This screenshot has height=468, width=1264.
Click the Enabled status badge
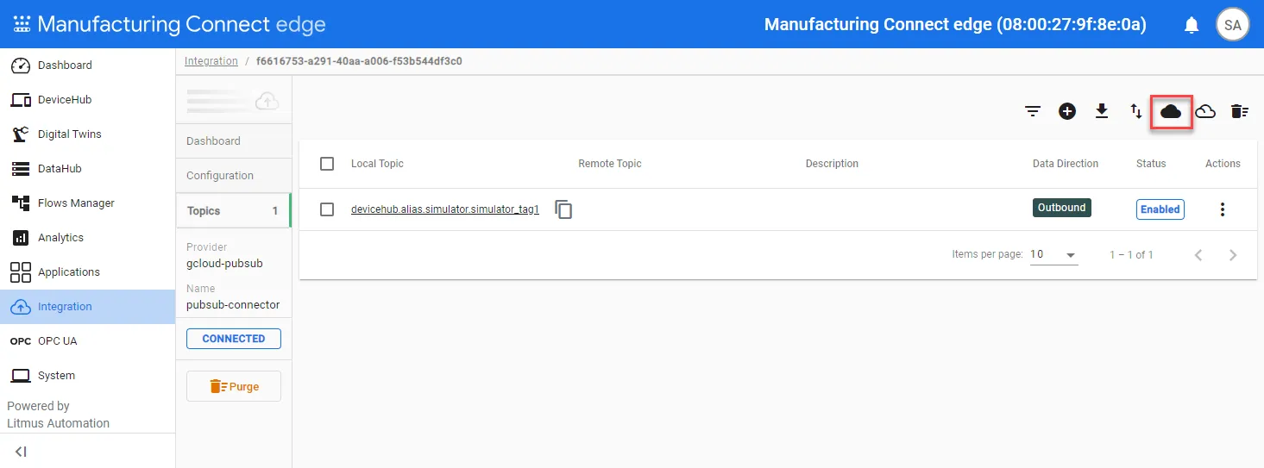point(1160,209)
